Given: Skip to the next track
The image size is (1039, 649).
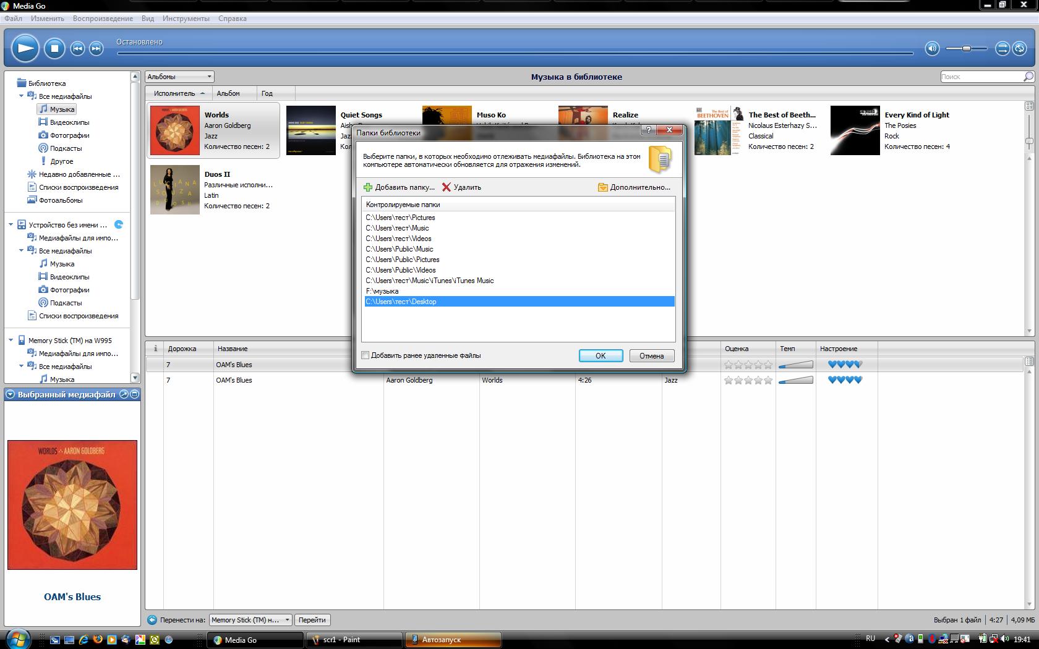Looking at the screenshot, I should (x=96, y=48).
